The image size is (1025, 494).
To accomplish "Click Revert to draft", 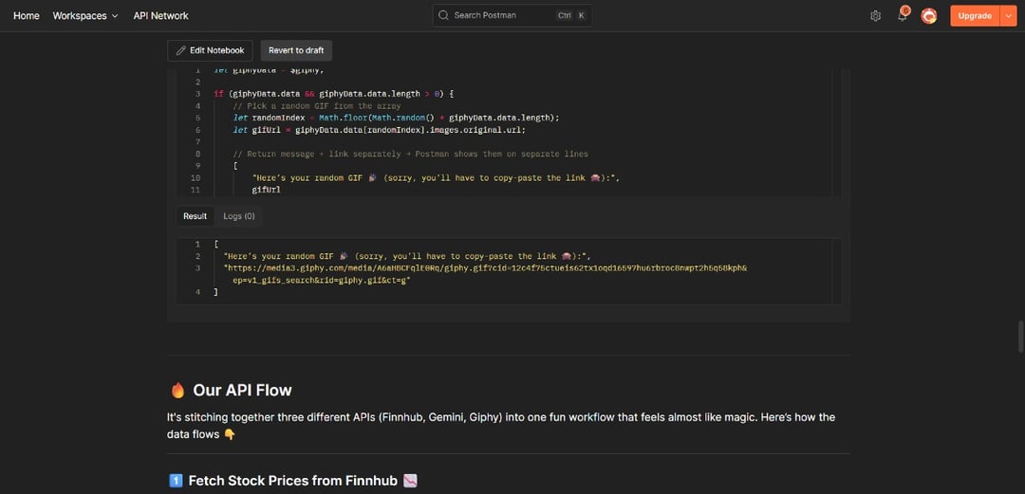I will pyautogui.click(x=296, y=50).
